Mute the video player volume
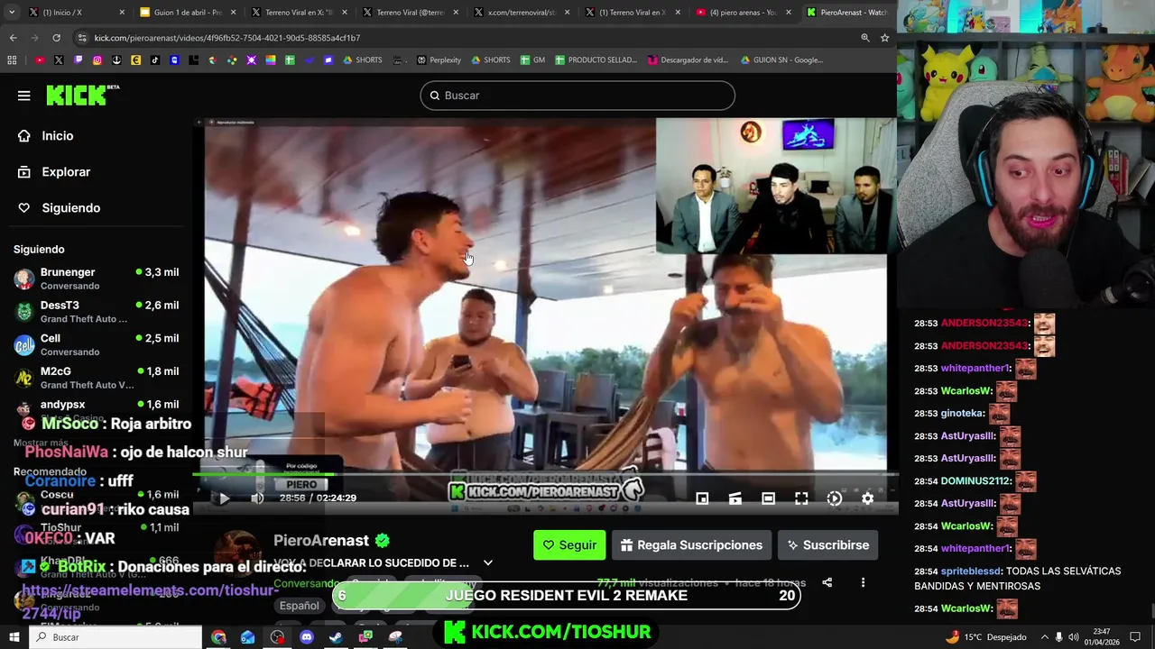1155x649 pixels. (x=257, y=498)
